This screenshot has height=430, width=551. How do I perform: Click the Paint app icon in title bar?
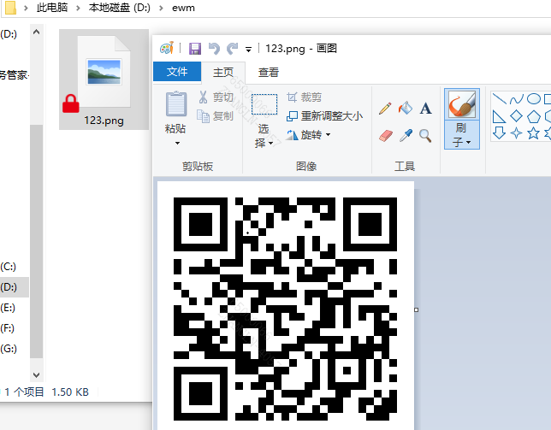click(167, 48)
